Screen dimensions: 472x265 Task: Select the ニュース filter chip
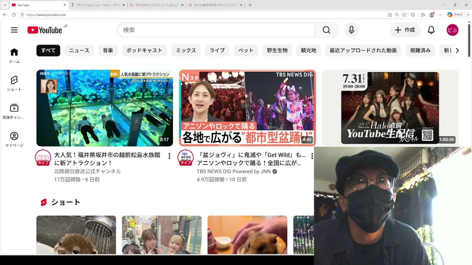[x=79, y=50]
